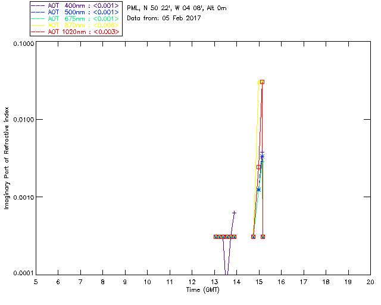Click the 0.1000 y-axis label
Image resolution: width=381 pixels, height=305 pixels.
(23, 43)
